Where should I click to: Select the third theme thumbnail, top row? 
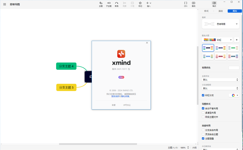coord(233,48)
